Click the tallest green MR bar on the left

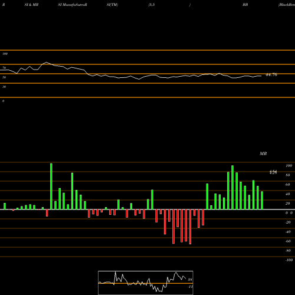(51, 186)
